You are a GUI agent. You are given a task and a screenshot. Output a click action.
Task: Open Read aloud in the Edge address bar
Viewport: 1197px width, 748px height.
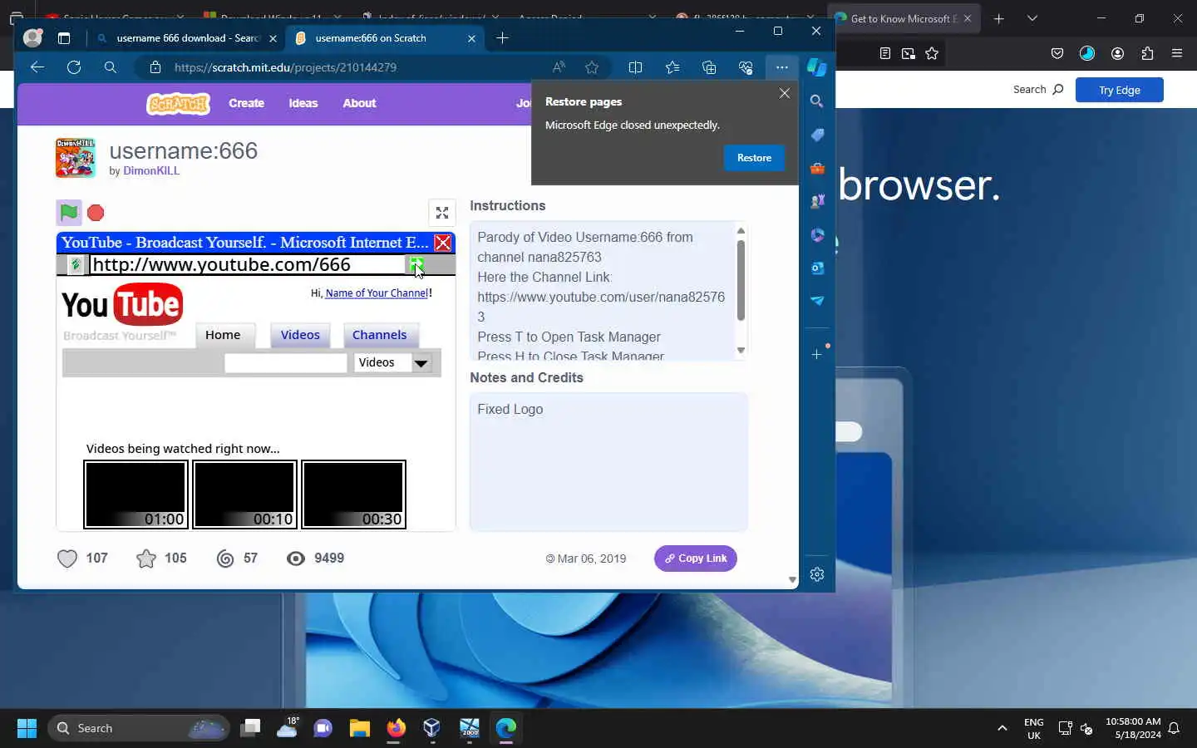tap(559, 67)
